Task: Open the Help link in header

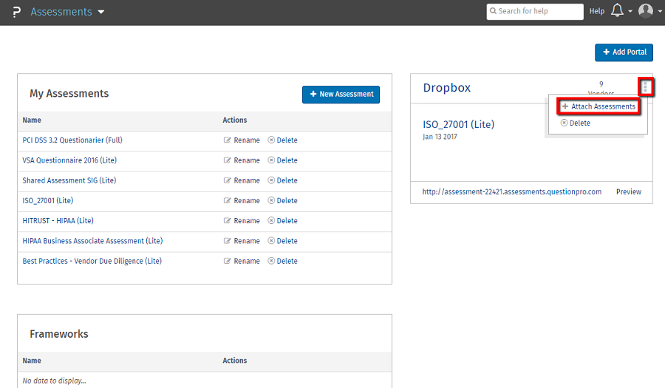Action: pyautogui.click(x=596, y=11)
